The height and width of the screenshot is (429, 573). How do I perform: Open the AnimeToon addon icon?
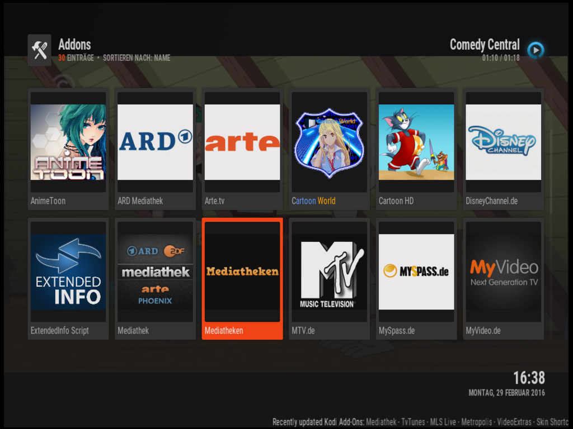[68, 142]
